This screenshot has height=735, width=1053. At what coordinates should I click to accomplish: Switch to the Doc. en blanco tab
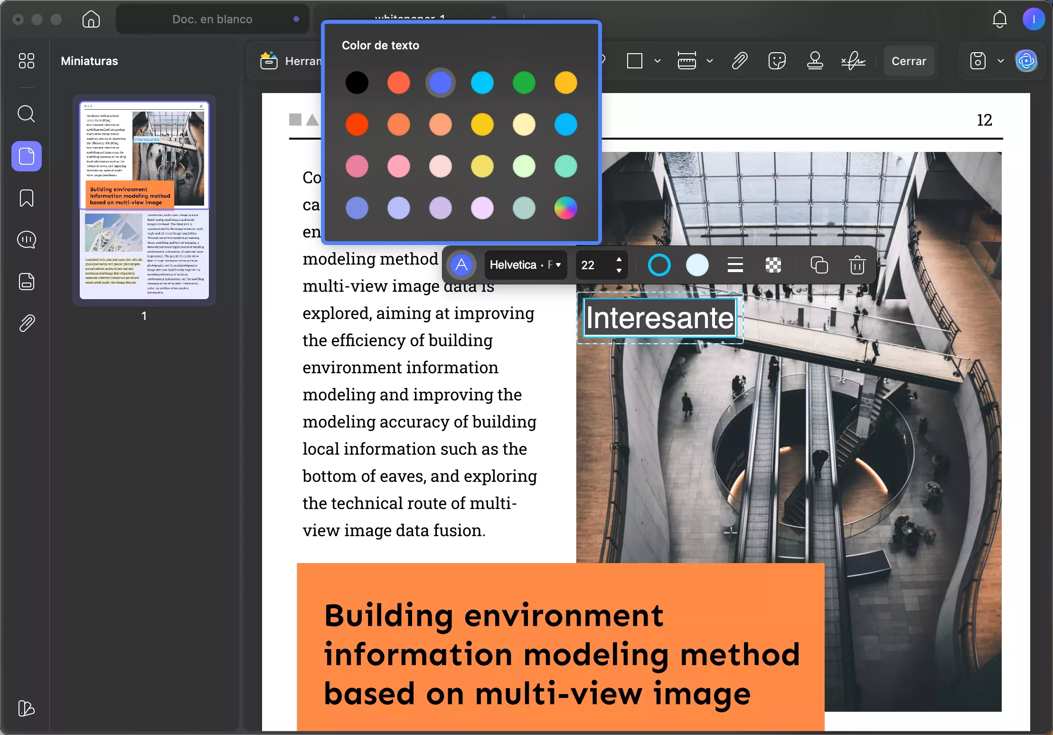click(212, 19)
